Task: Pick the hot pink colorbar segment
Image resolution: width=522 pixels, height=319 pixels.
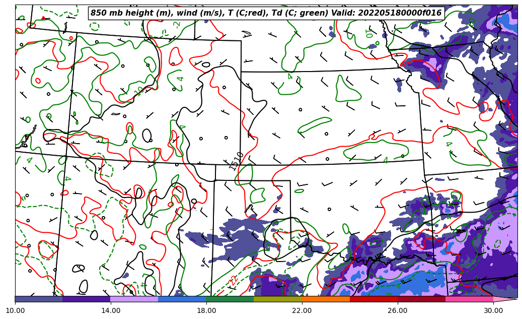Action: point(469,299)
